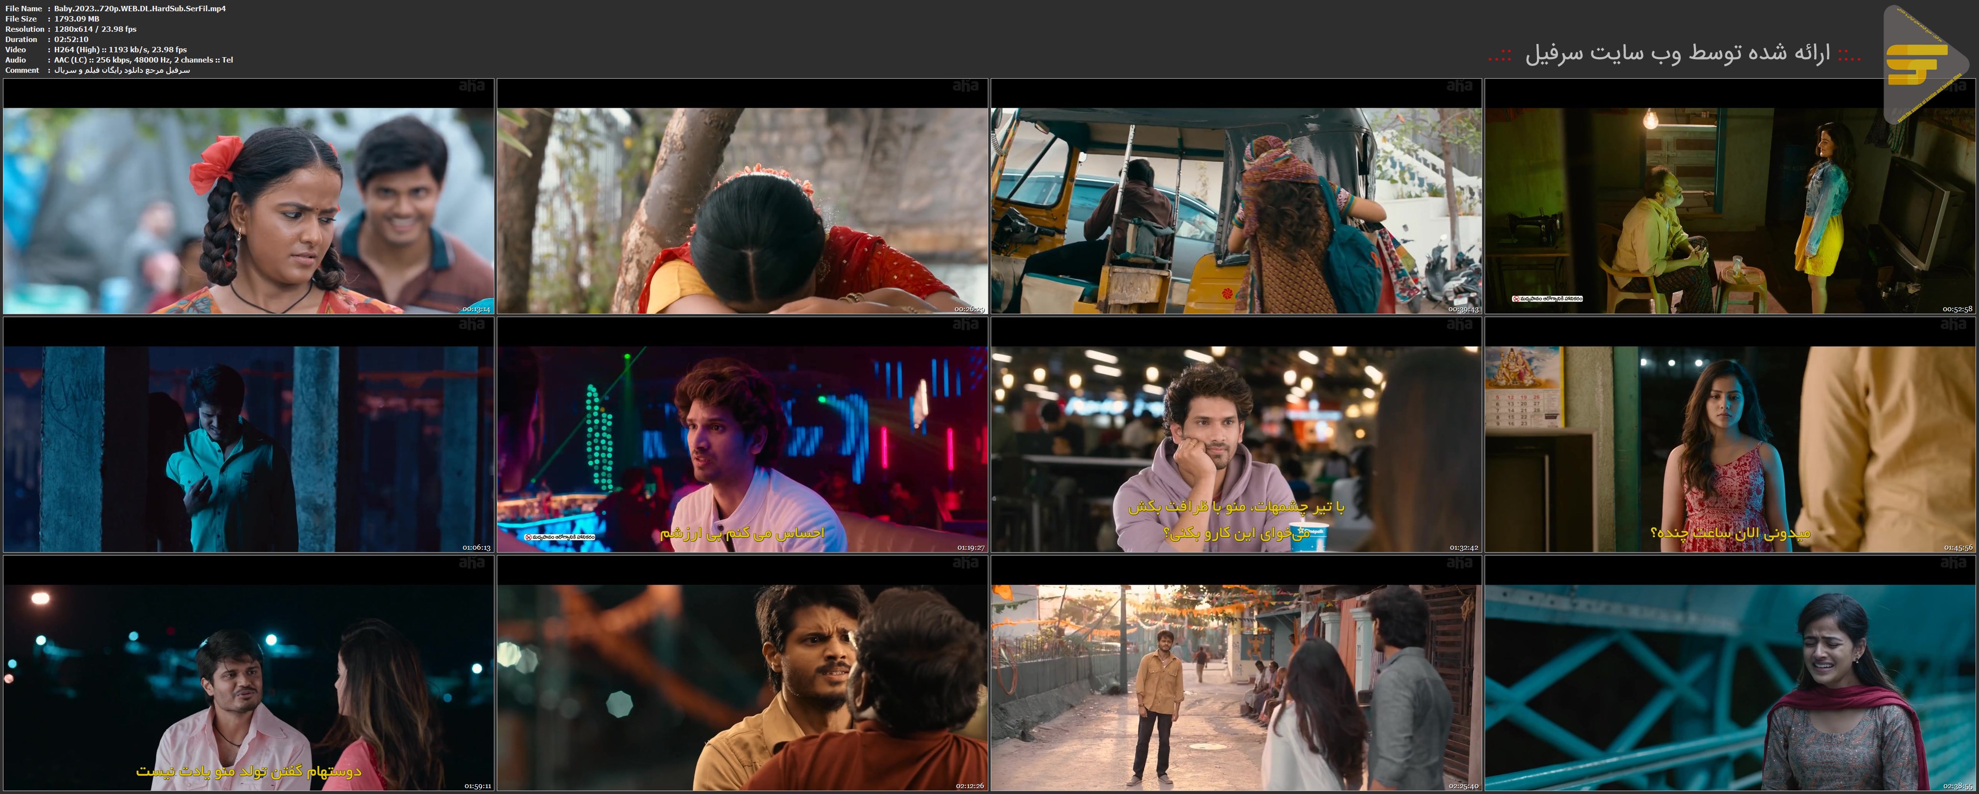Viewport: 1979px width, 794px height.
Task: Click the aha watermark above the auto-rickshaw thumbnail
Action: 1459,86
